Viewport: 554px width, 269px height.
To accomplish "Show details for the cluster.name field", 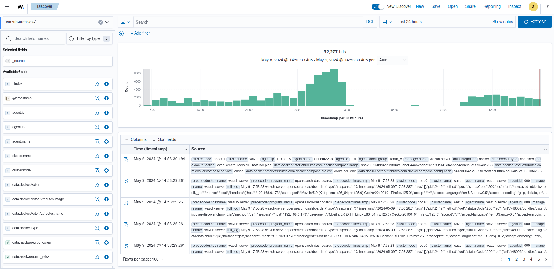I will click(x=97, y=156).
